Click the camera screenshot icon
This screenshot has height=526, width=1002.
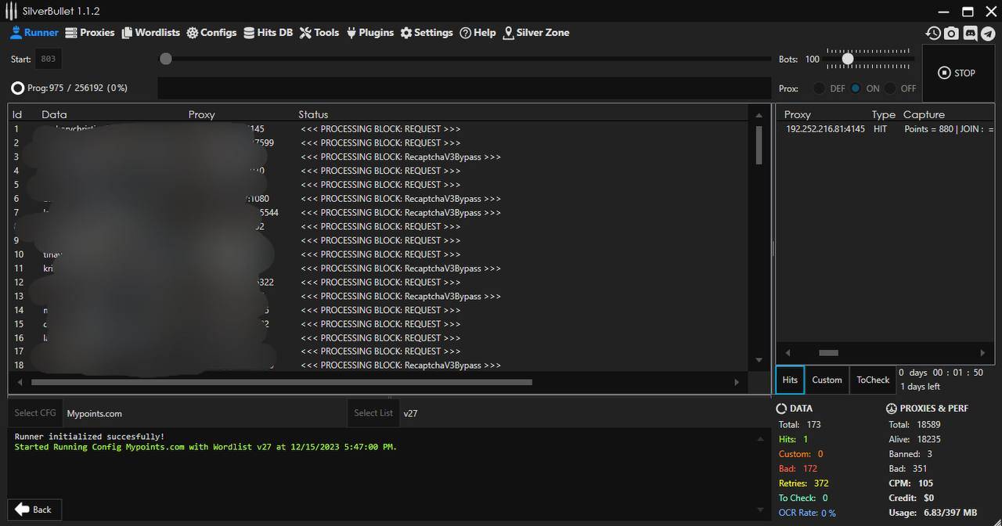951,33
